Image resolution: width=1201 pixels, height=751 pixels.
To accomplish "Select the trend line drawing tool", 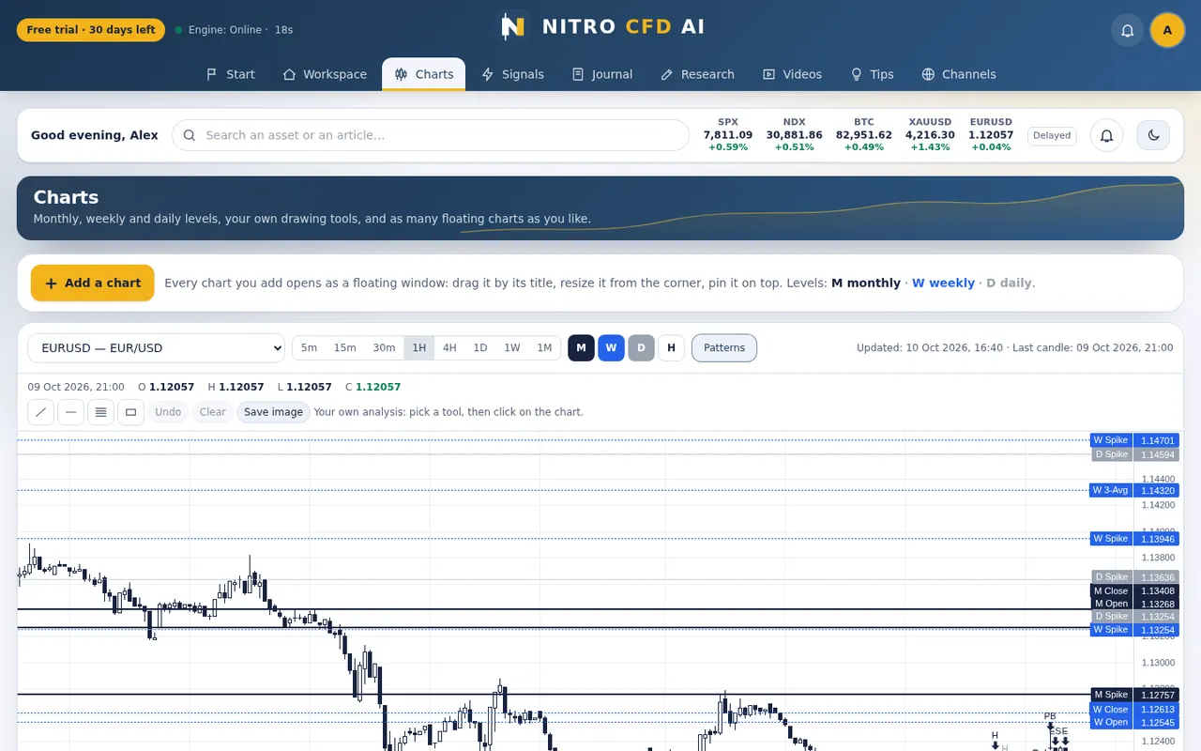I will (x=40, y=412).
